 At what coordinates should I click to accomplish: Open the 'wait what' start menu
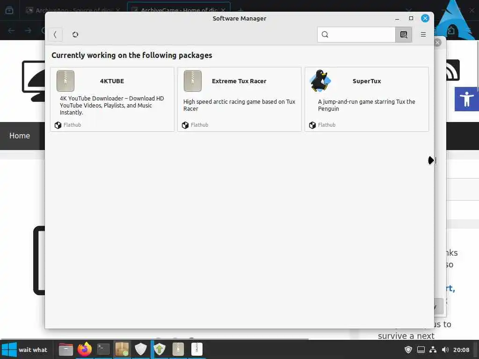pyautogui.click(x=25, y=350)
